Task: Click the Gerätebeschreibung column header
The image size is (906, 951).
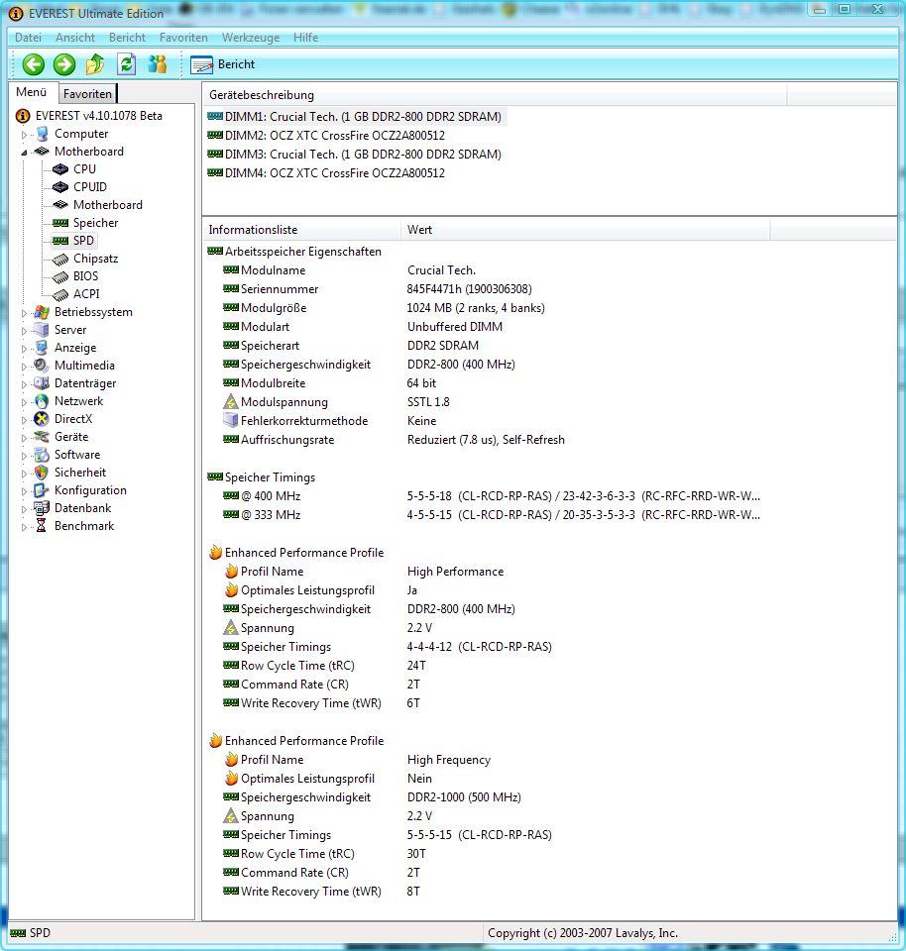Action: click(495, 95)
